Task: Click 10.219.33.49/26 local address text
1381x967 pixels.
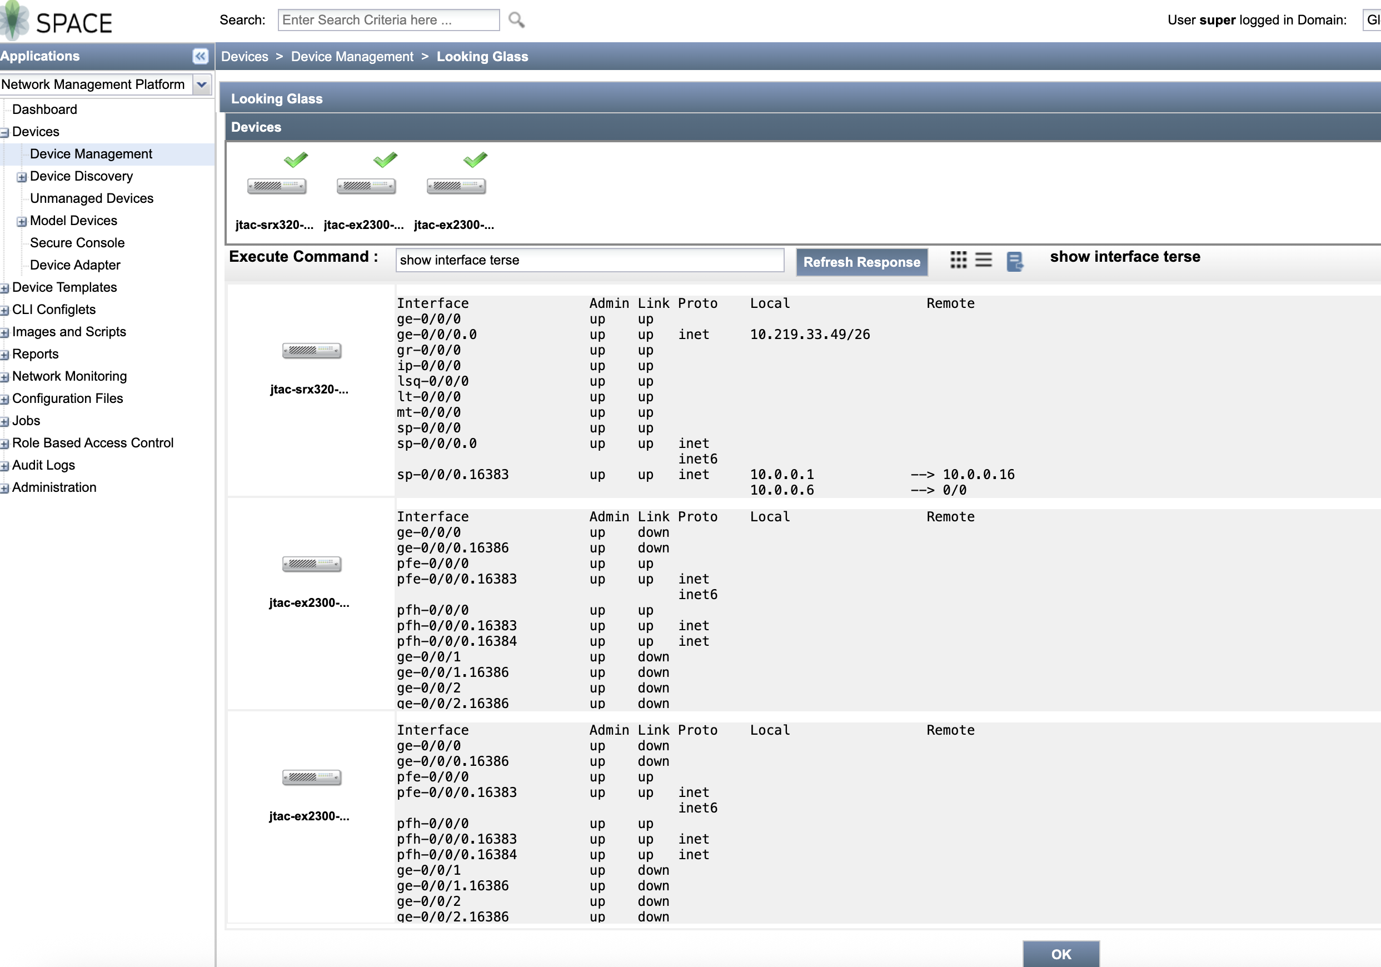Action: (x=810, y=335)
